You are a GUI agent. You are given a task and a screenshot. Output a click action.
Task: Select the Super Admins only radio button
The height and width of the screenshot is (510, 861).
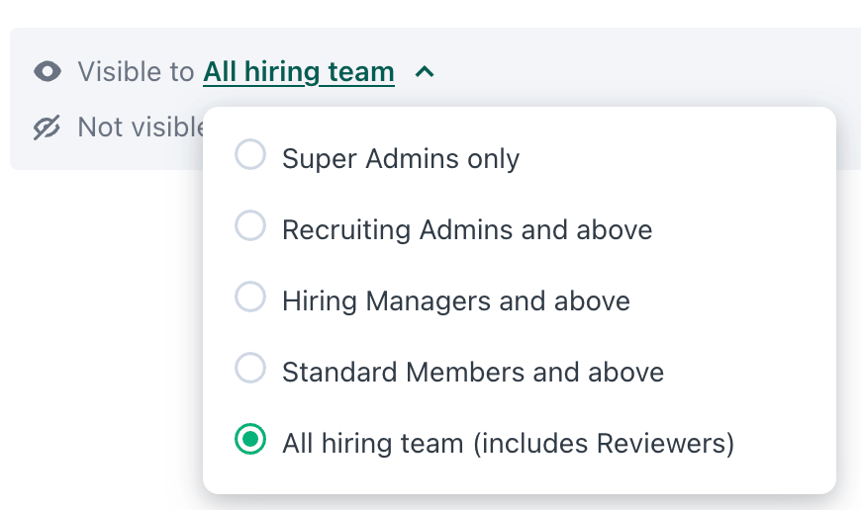click(250, 154)
